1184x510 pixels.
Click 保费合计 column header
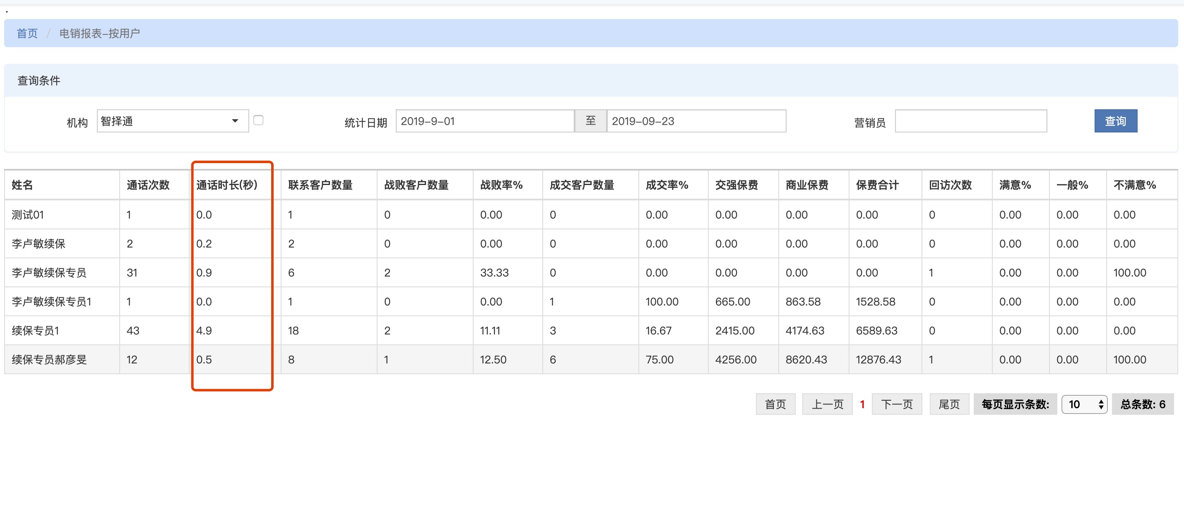(877, 185)
